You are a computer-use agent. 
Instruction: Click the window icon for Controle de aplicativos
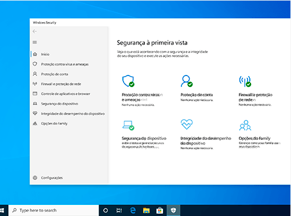(35, 93)
